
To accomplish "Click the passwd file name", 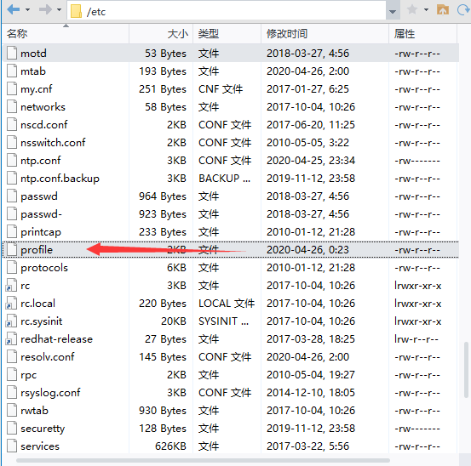I will [39, 196].
